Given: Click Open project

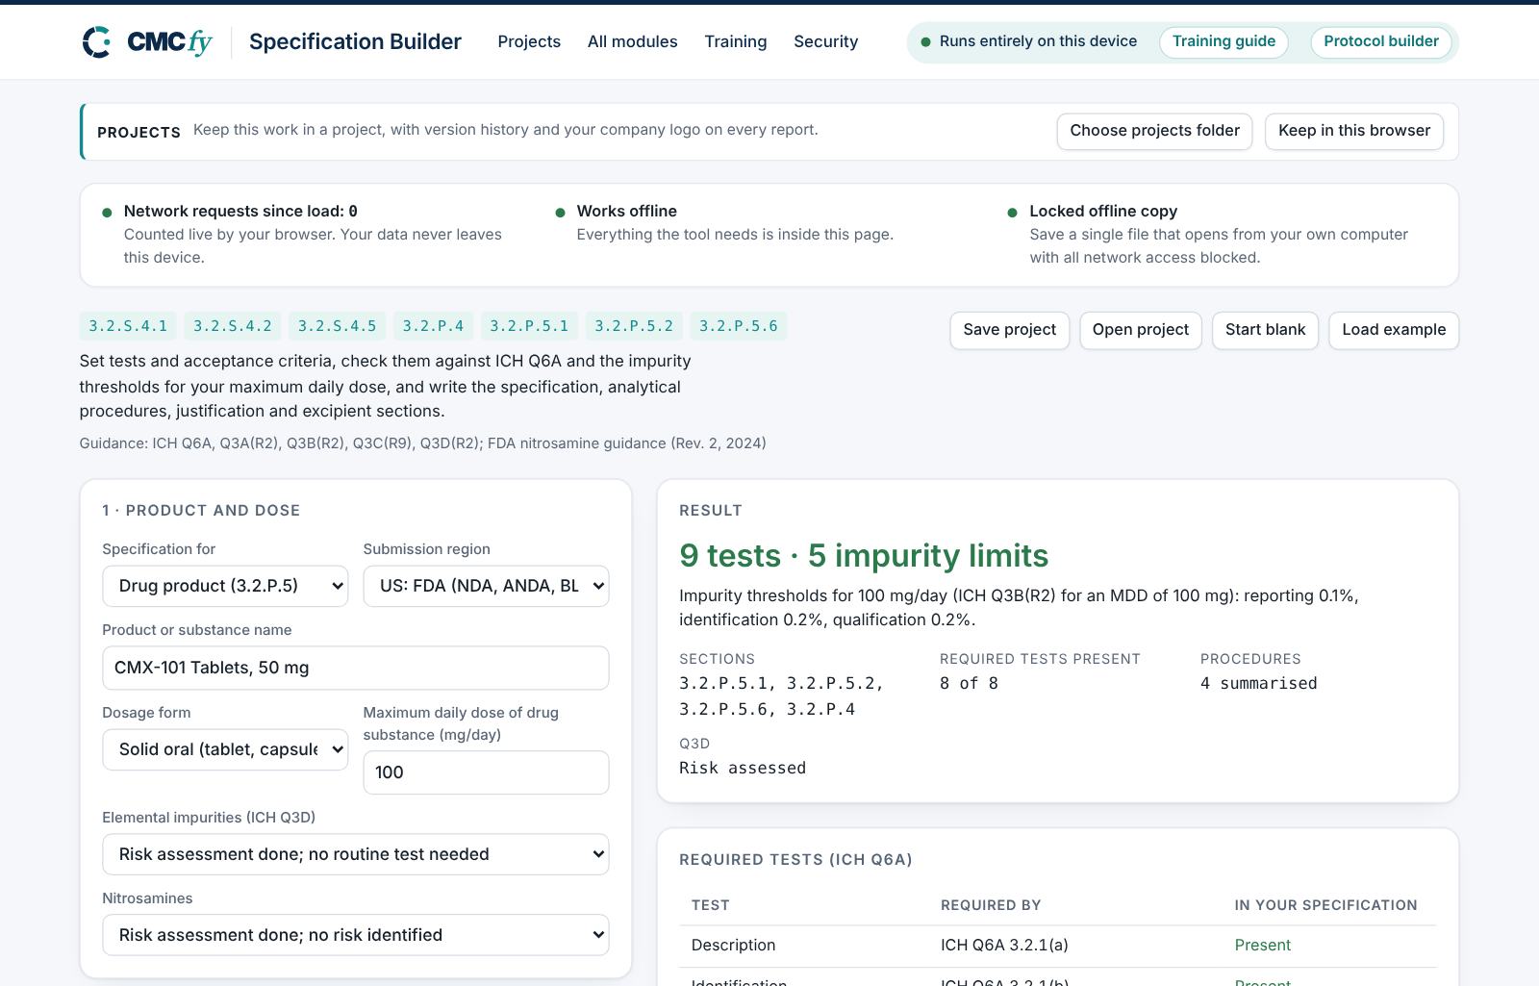Looking at the screenshot, I should point(1141,330).
